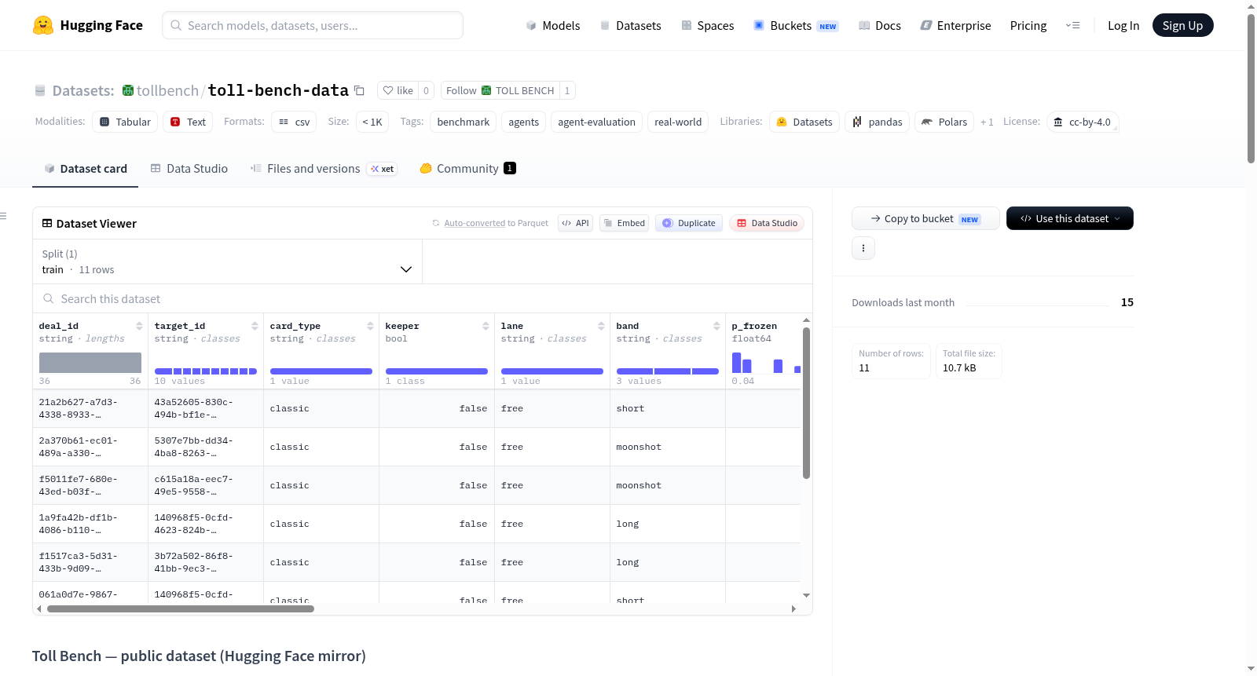1257x676 pixels.
Task: Click the scroll-down arrow of the table
Action: pos(806,596)
